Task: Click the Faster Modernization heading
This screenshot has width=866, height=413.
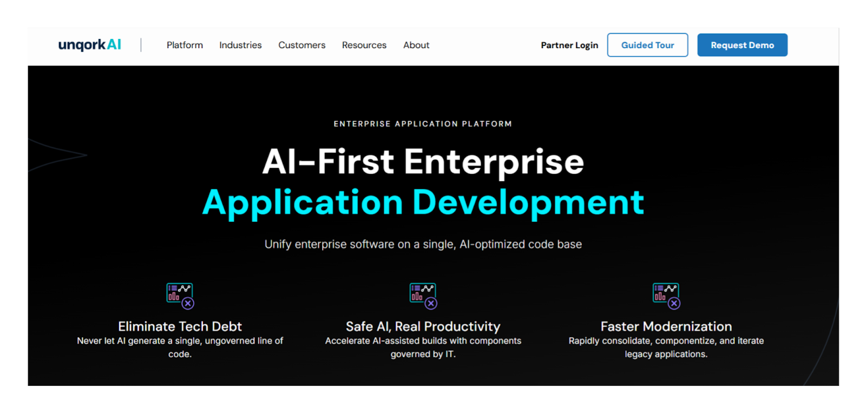Action: point(666,326)
